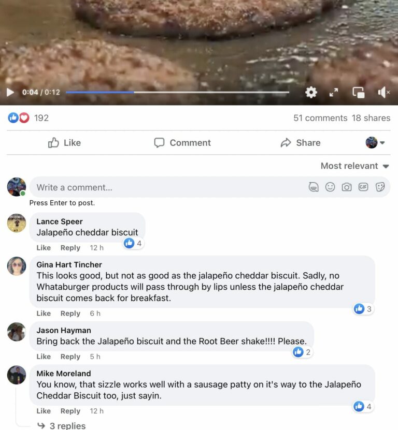Reply to Jason Hayman's comment
The width and height of the screenshot is (398, 430).
point(70,357)
